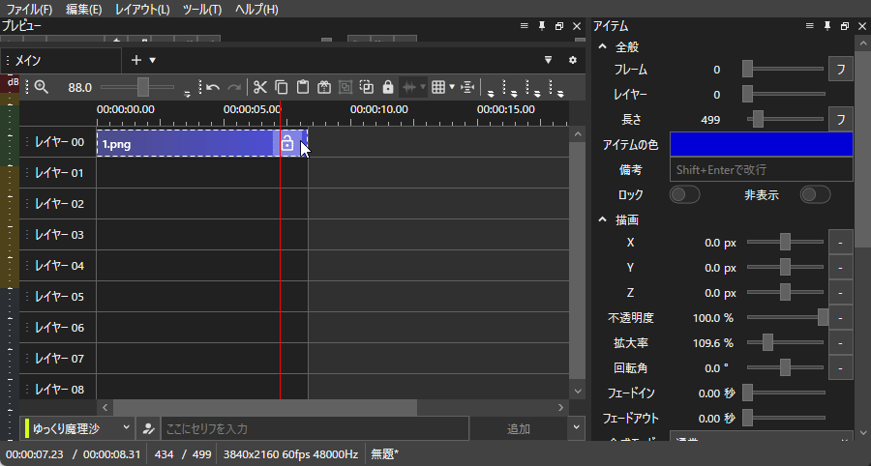Redo the last undone action
Viewport: 871px width, 466px height.
[x=234, y=87]
